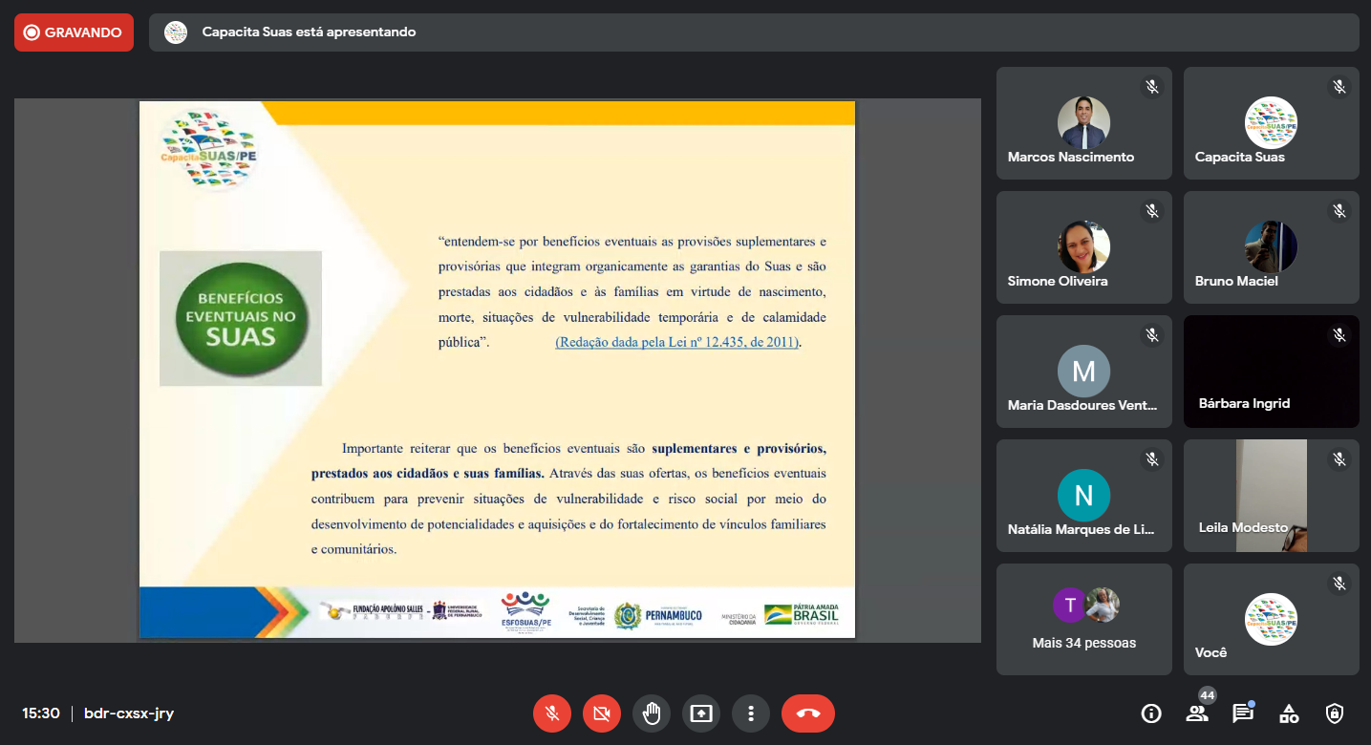Turn on the camera
Image resolution: width=1371 pixels, height=745 pixels.
pyautogui.click(x=602, y=713)
